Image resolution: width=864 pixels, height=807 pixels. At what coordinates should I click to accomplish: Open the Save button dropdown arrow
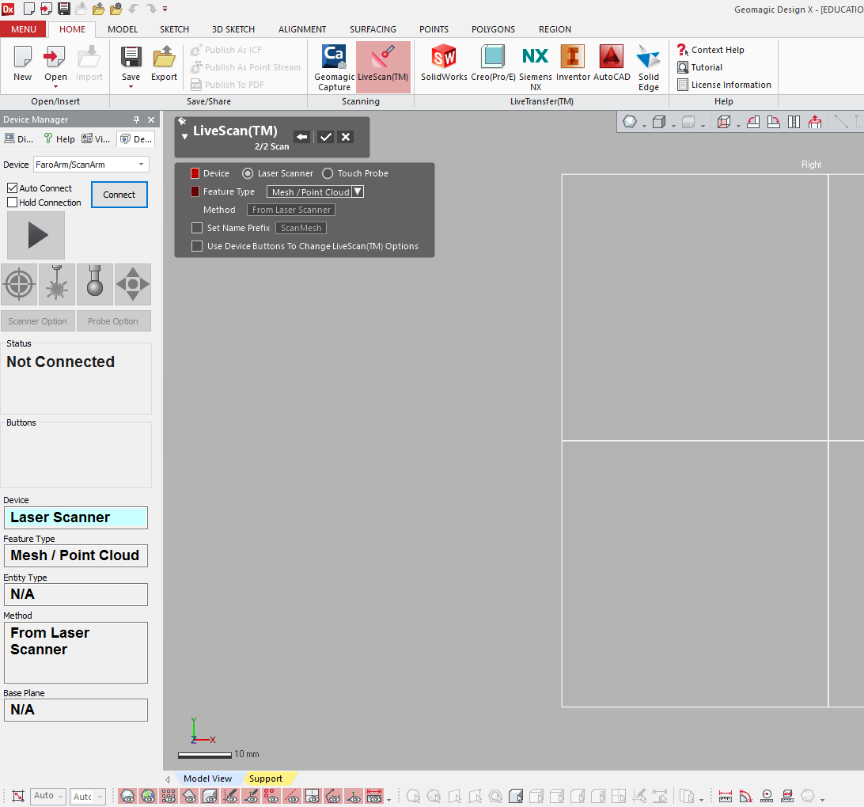click(131, 86)
